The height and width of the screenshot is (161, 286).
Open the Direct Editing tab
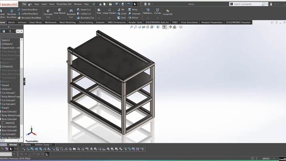pos(86,22)
